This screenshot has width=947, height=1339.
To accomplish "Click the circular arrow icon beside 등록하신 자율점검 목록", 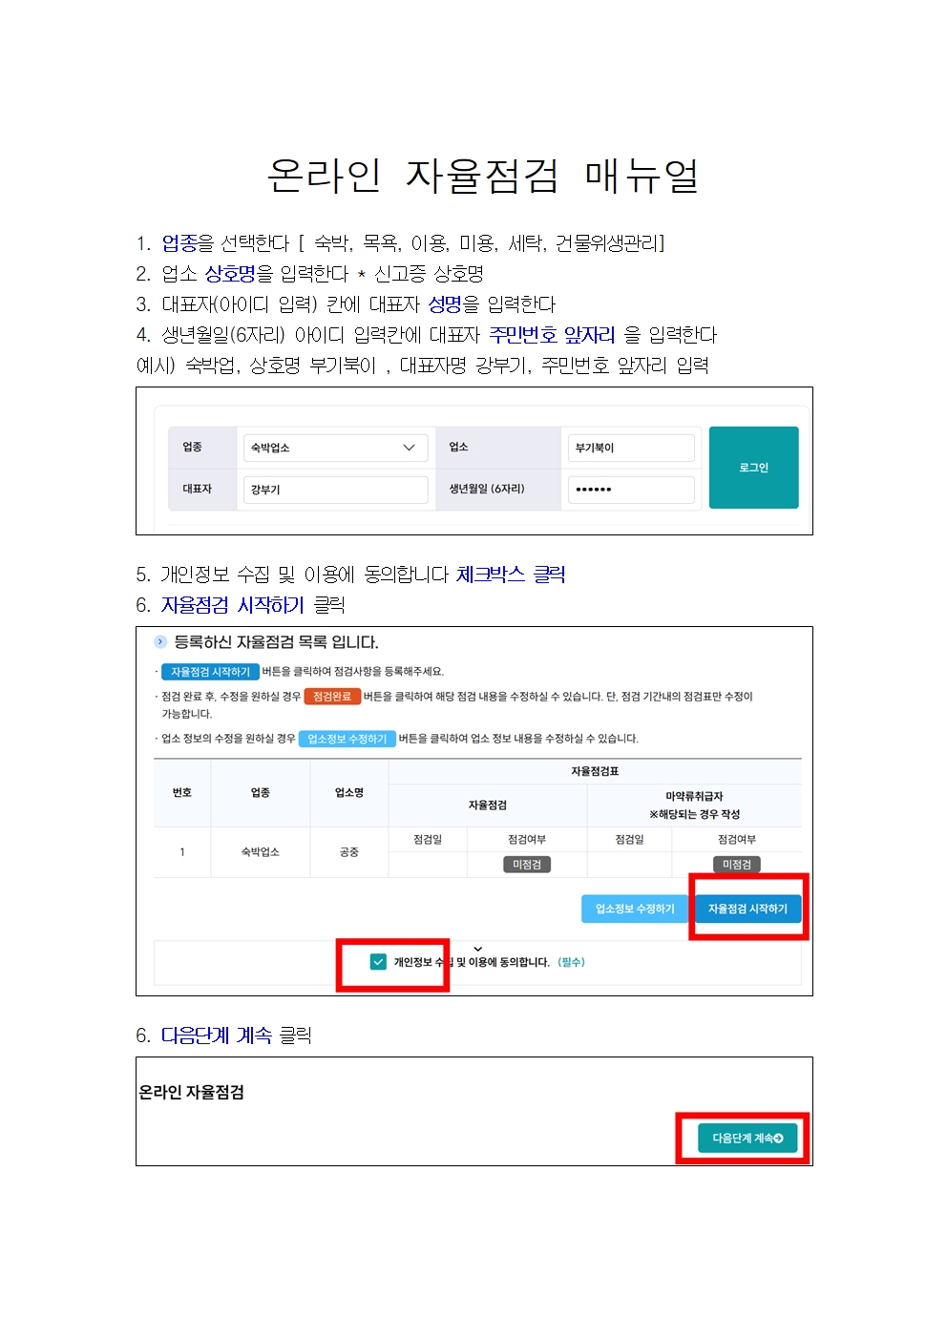I will point(160,642).
